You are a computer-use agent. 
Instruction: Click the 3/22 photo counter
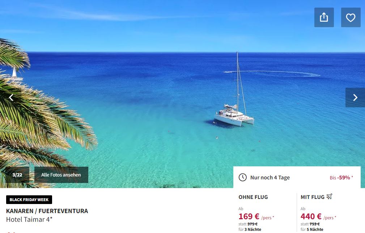[x=17, y=175]
